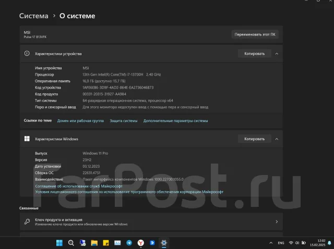The width and height of the screenshot is (334, 249).
Task: Copy the device specifications with Копировать
Action: point(255,54)
